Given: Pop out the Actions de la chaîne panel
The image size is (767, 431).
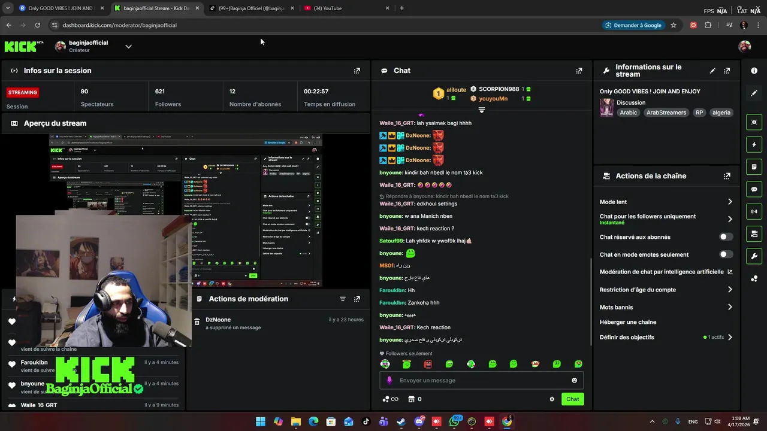Looking at the screenshot, I should (727, 176).
